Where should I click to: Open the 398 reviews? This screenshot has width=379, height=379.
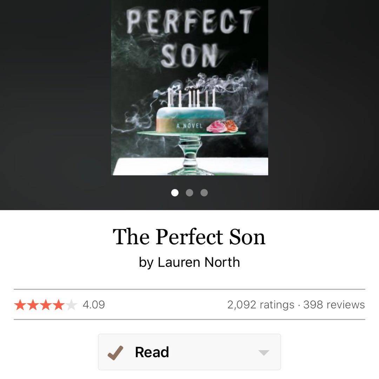(x=334, y=305)
